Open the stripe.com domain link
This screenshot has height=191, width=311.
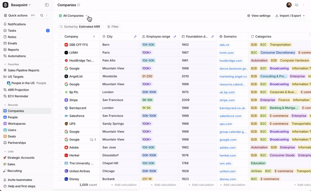pyautogui.click(x=227, y=100)
